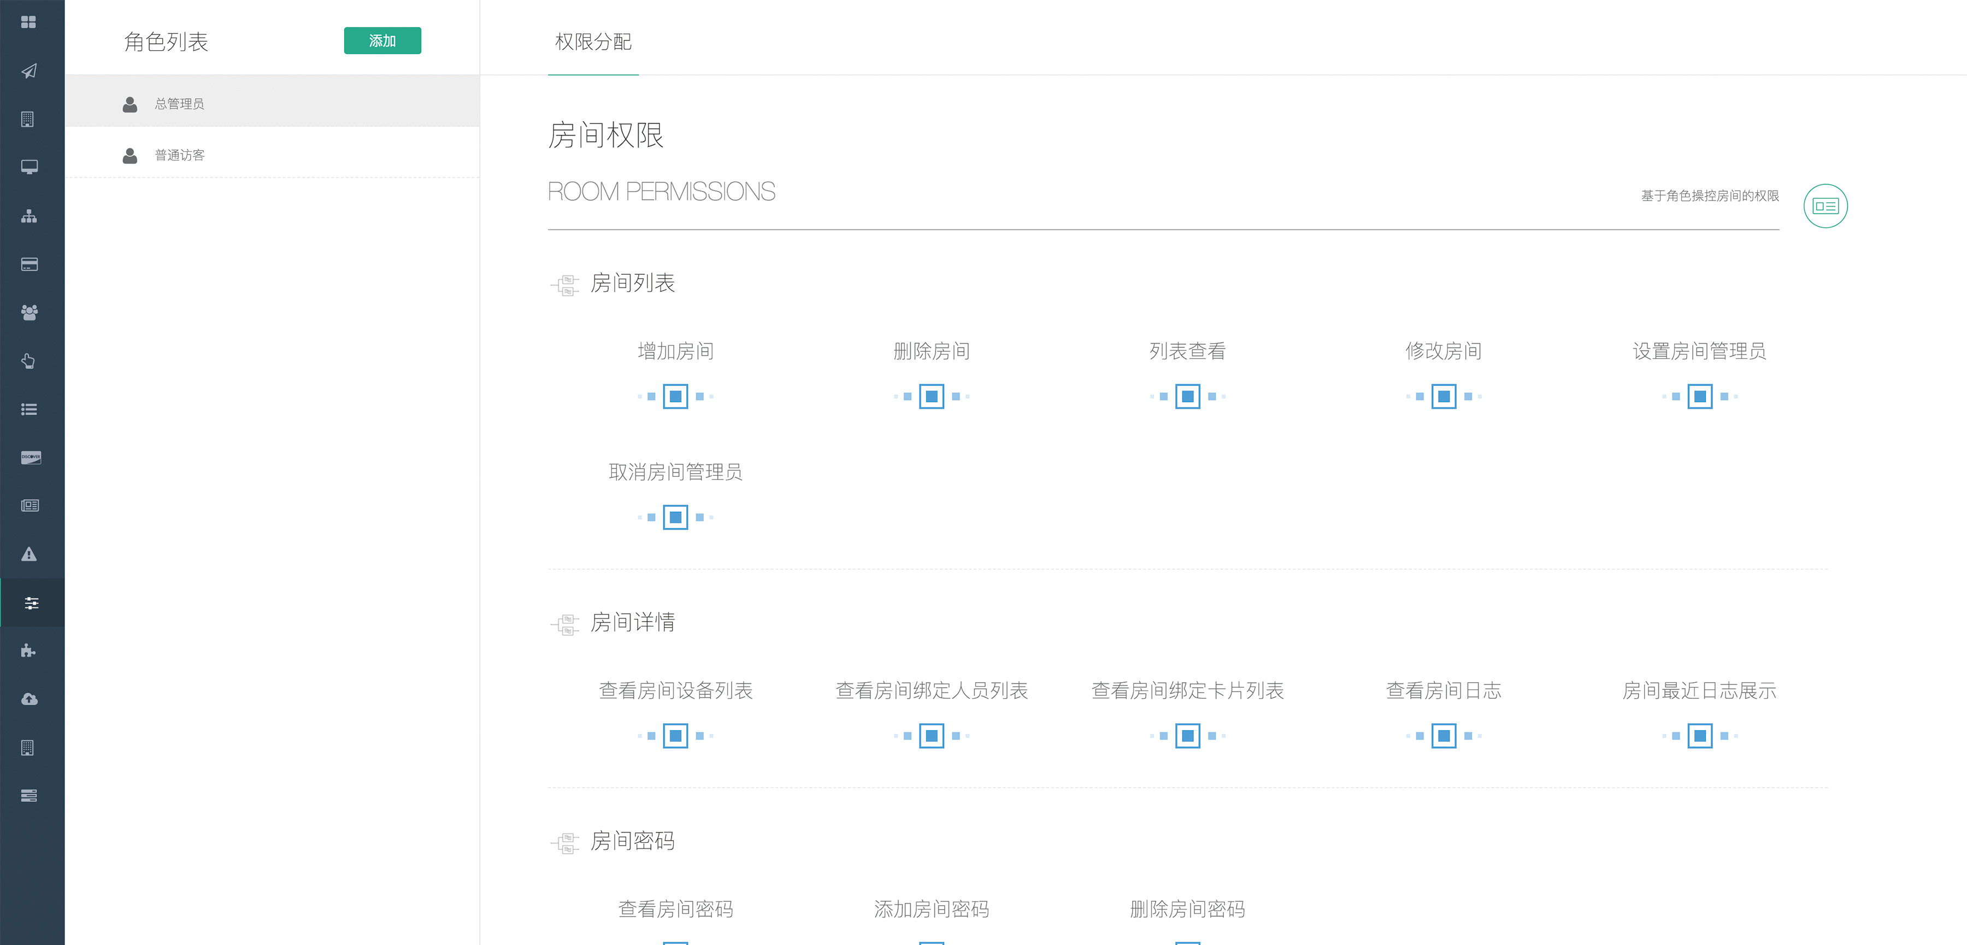Screen dimensions: 1967x945
Task: Click the circular card icon beside room permissions
Action: tap(1825, 206)
